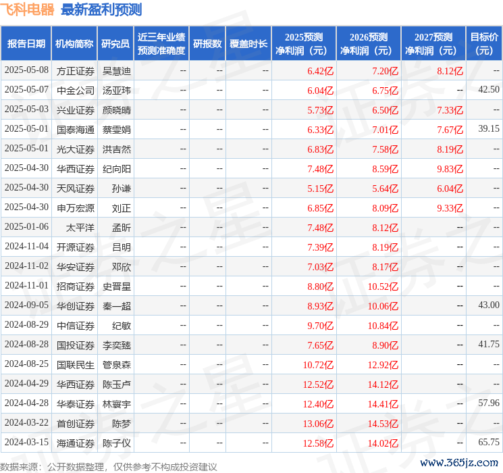The width and height of the screenshot is (503, 473).
Task: Click target price 39.15
Action: (x=489, y=129)
